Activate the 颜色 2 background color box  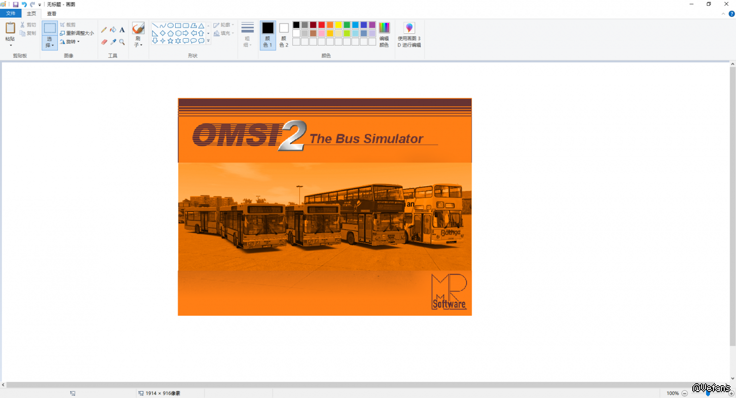[284, 35]
